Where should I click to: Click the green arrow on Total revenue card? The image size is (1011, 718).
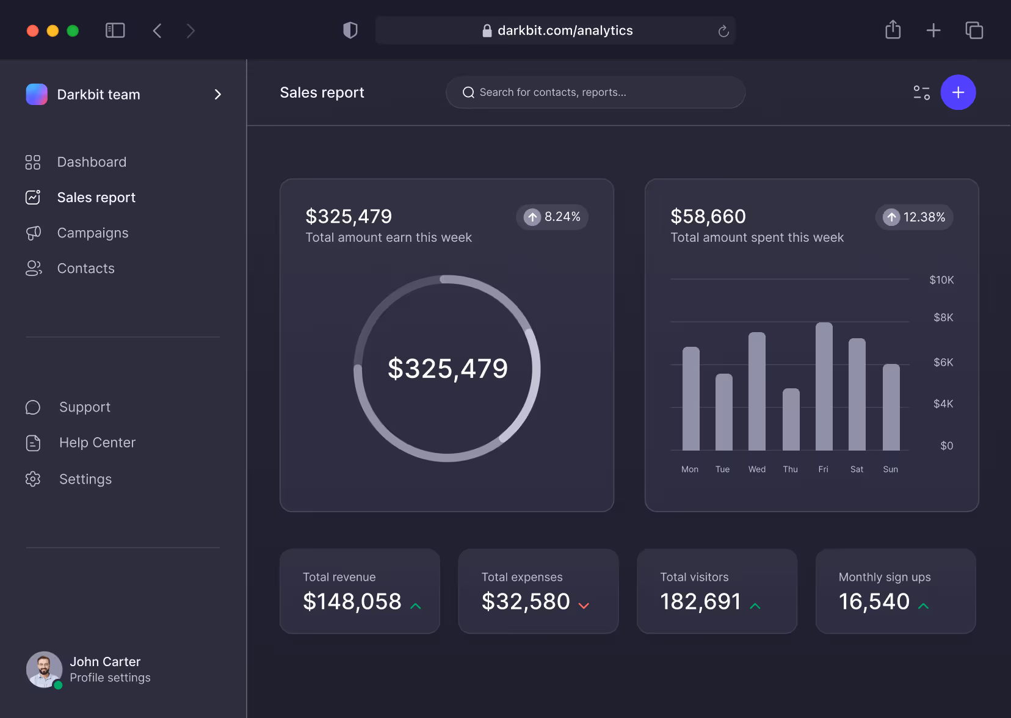tap(416, 606)
